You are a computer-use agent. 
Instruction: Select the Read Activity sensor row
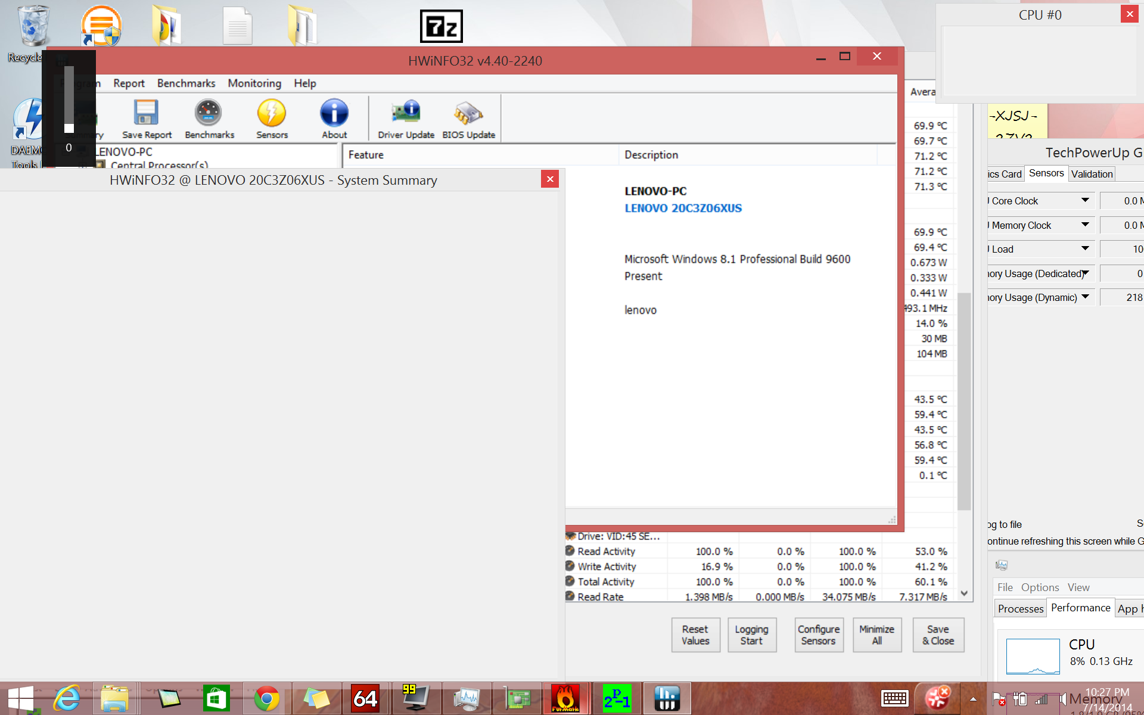point(758,552)
